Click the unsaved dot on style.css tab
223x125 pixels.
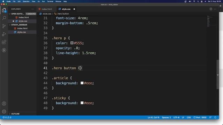(74, 9)
